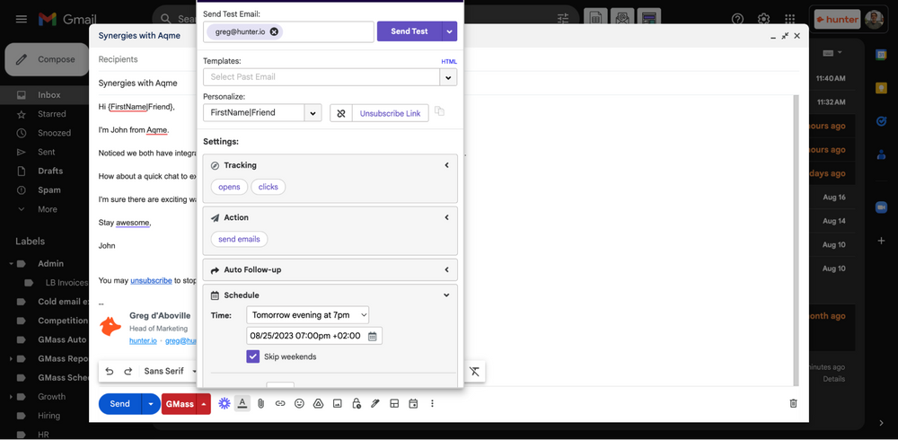This screenshot has height=440, width=898.
Task: Discard draft with the trash icon
Action: click(793, 404)
